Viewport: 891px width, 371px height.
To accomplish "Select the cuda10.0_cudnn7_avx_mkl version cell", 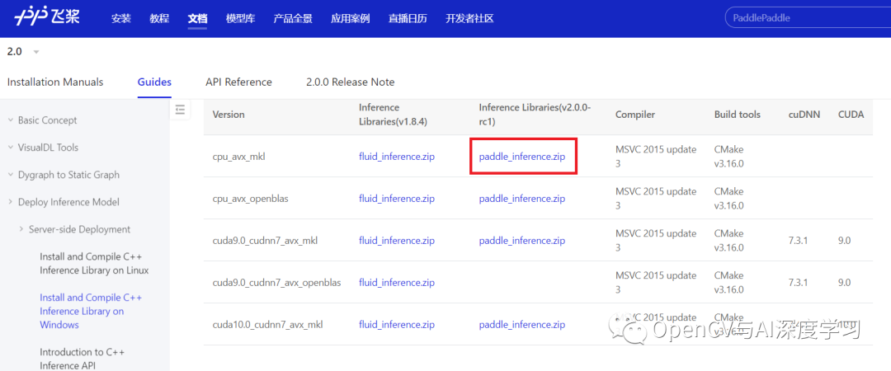I will 267,325.
